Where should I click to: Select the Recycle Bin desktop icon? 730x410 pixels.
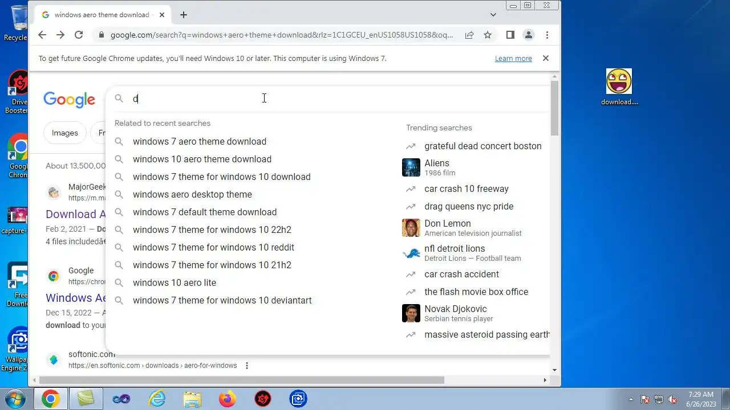(x=15, y=23)
